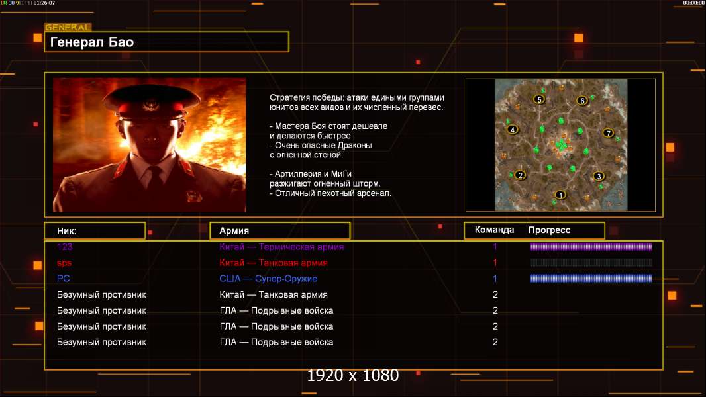Click Китай — Термическая армия entry
706x397 pixels.
coord(281,247)
